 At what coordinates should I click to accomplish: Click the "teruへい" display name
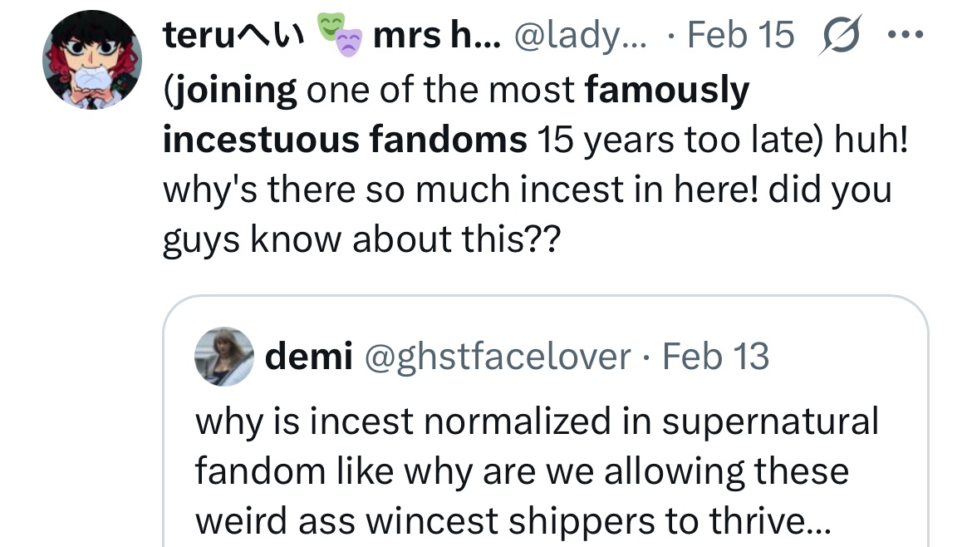click(234, 37)
